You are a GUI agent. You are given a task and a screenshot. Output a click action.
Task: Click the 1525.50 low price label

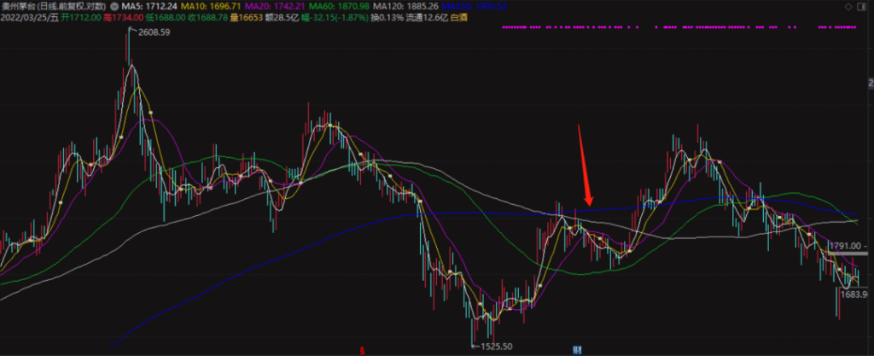[x=497, y=346]
